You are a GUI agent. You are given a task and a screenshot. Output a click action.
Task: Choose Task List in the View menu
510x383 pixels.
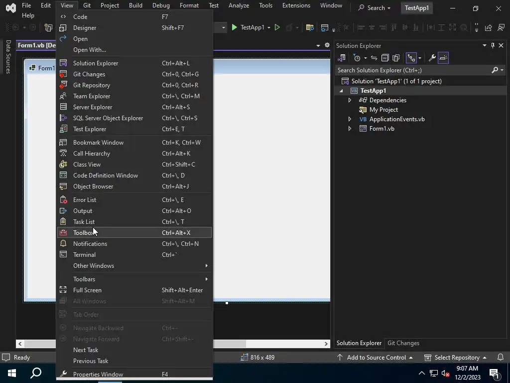134,222
